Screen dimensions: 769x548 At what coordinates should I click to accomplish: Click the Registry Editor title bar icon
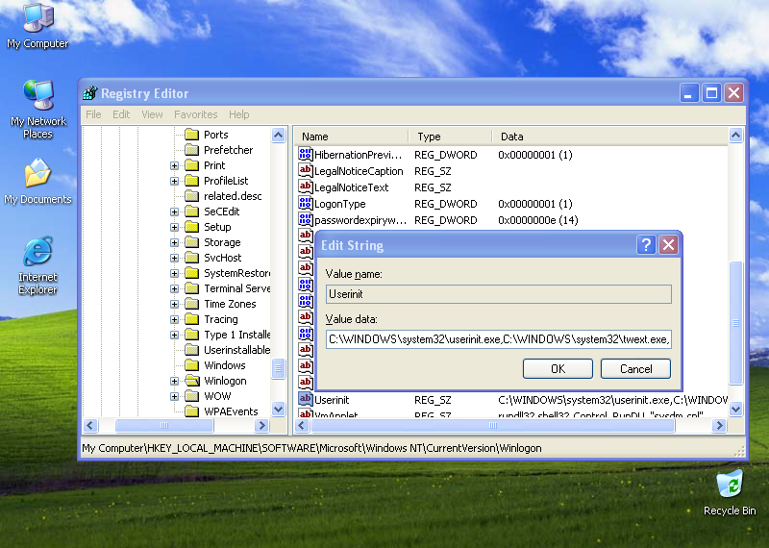[90, 92]
